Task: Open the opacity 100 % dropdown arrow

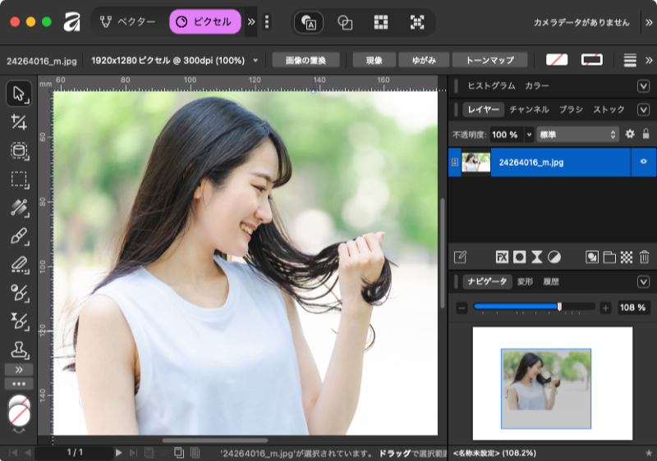Action: point(529,134)
